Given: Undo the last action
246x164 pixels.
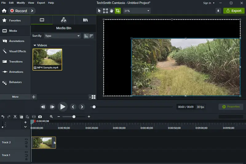Looking at the screenshot, I should coord(3,117).
